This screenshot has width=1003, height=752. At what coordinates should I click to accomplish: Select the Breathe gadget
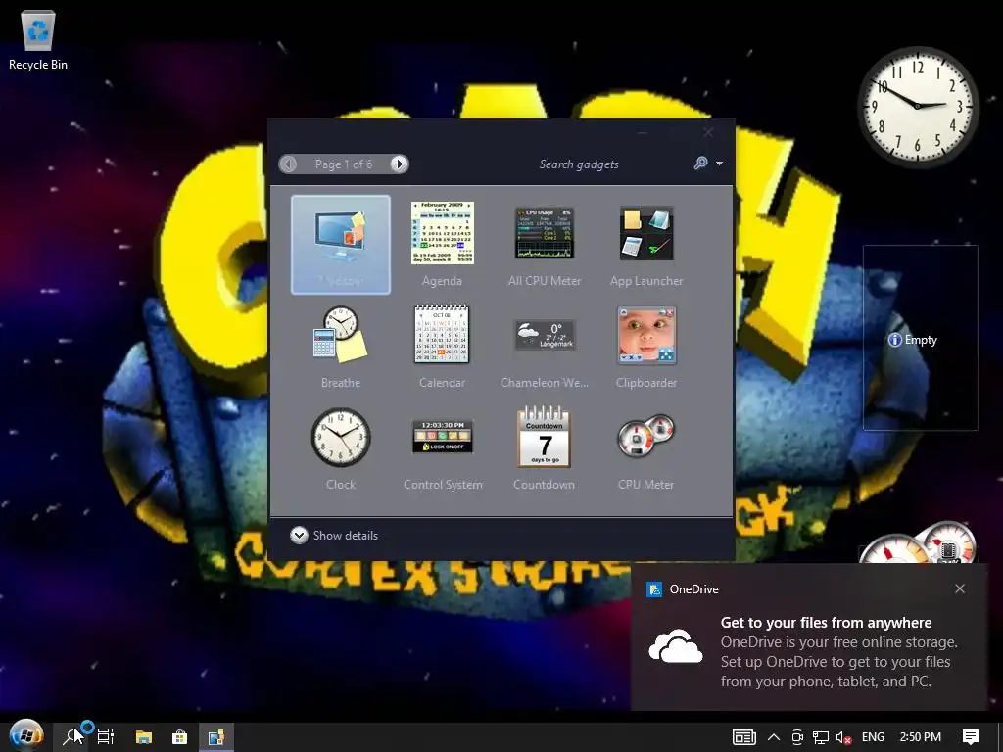340,347
